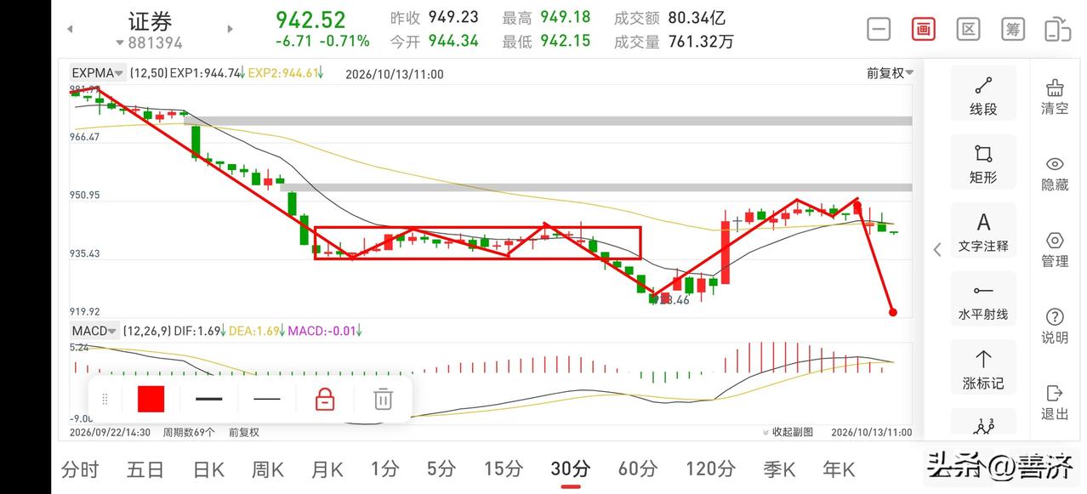Choose the thin line weight option

point(267,399)
